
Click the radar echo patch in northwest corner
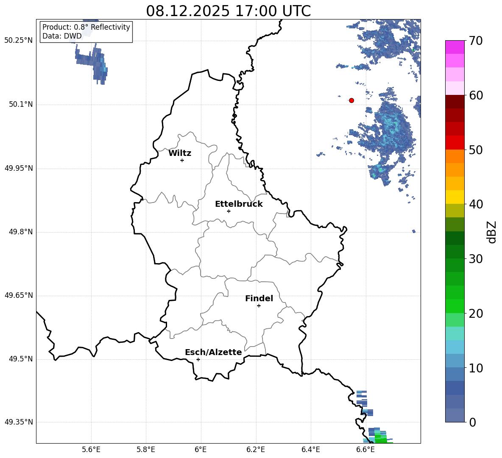point(92,63)
